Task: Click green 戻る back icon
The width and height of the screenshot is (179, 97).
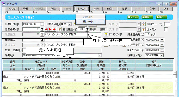Action: pyautogui.click(x=147, y=17)
